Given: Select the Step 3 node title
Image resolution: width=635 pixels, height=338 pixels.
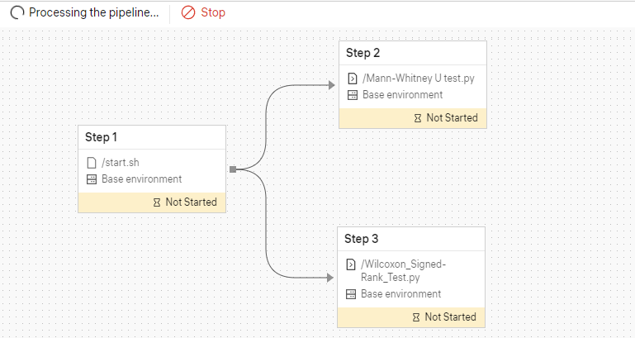Looking at the screenshot, I should tap(362, 239).
